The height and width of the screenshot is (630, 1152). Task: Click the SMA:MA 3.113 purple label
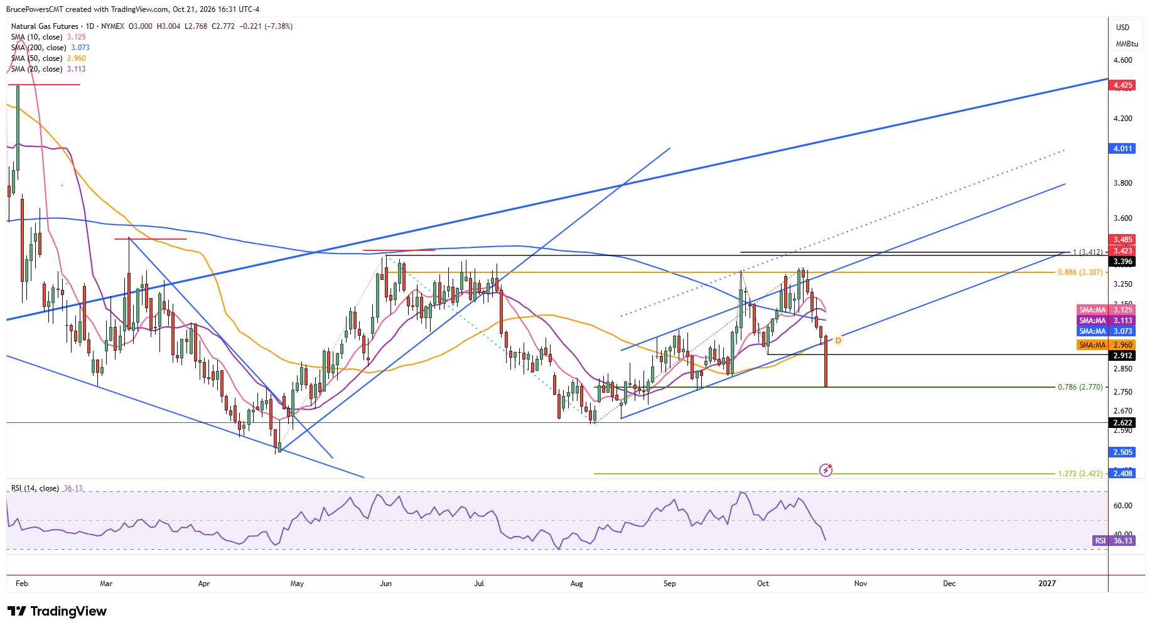[1106, 321]
